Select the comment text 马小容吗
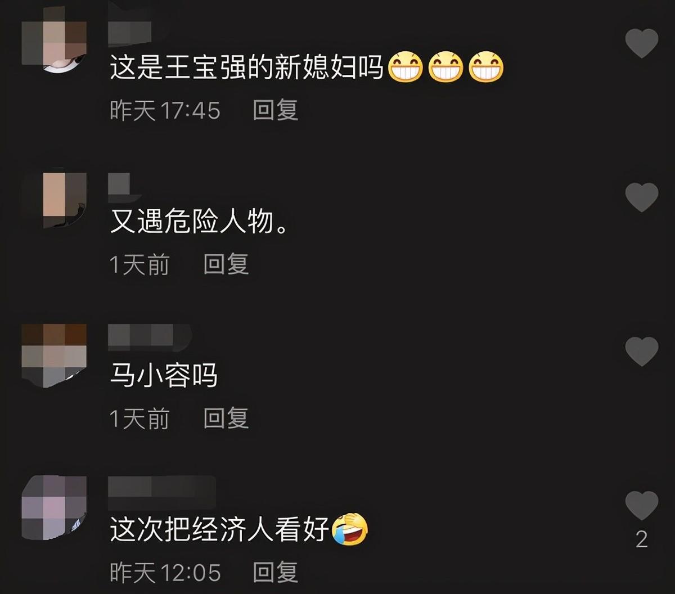 [x=164, y=375]
